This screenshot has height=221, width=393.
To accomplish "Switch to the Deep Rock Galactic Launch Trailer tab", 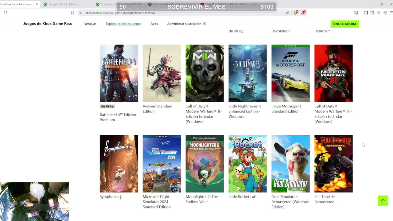I will [224, 4].
